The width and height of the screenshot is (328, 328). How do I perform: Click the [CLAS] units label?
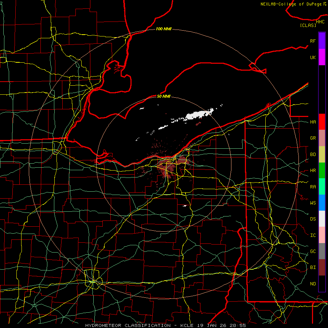(x=308, y=25)
